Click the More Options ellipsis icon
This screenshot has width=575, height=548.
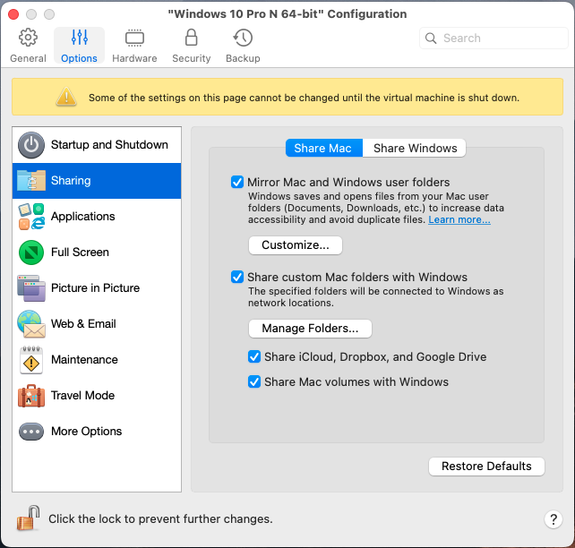(31, 432)
